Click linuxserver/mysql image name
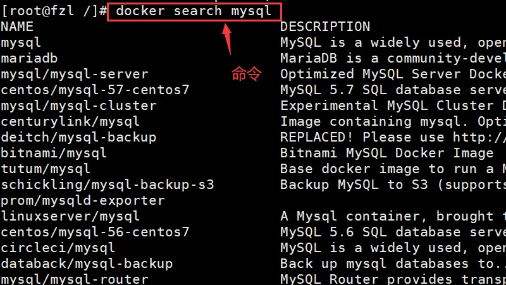 pyautogui.click(x=70, y=216)
